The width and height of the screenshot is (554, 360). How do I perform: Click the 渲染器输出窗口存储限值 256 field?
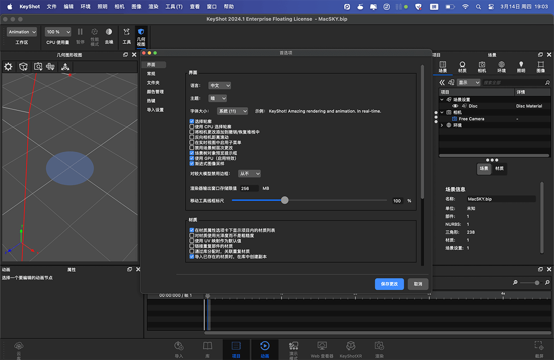click(x=249, y=188)
